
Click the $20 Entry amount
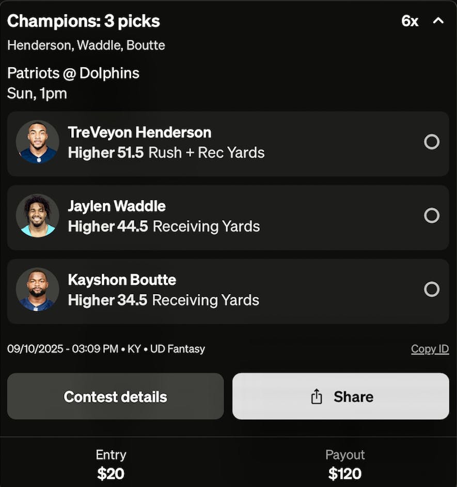(111, 474)
